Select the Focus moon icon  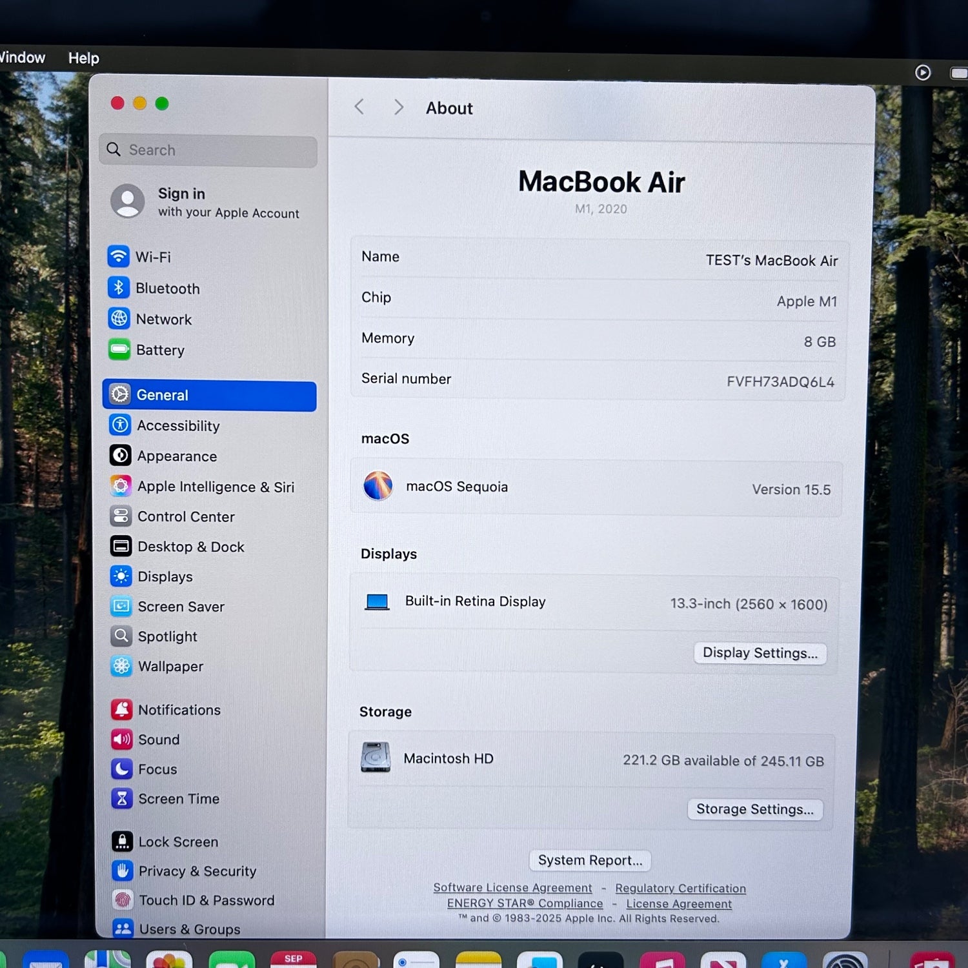click(x=122, y=769)
